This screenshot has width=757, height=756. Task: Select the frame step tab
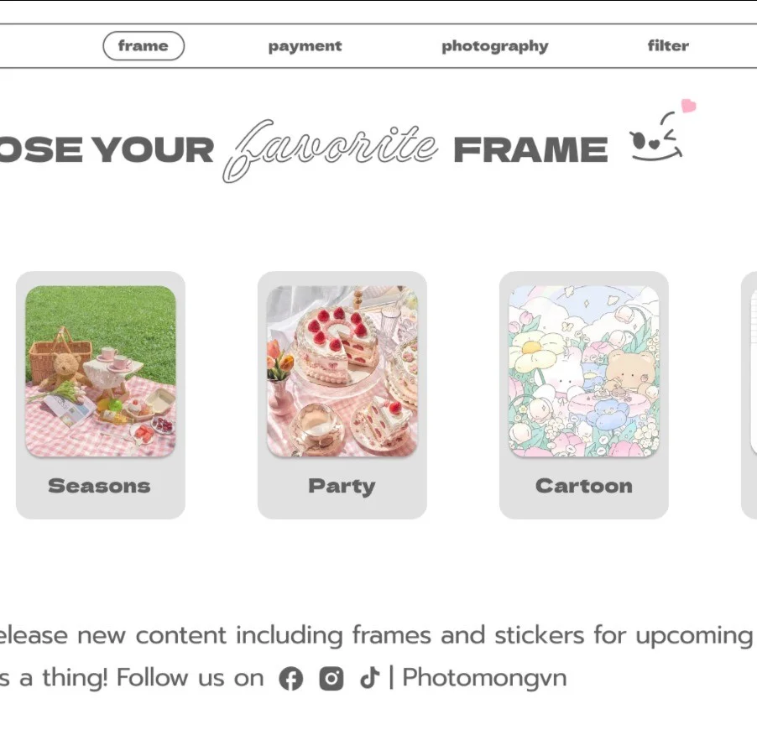click(144, 46)
